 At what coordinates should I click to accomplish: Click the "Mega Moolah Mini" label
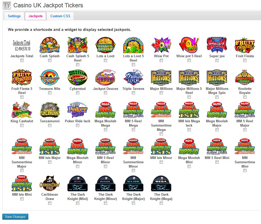coord(189,160)
